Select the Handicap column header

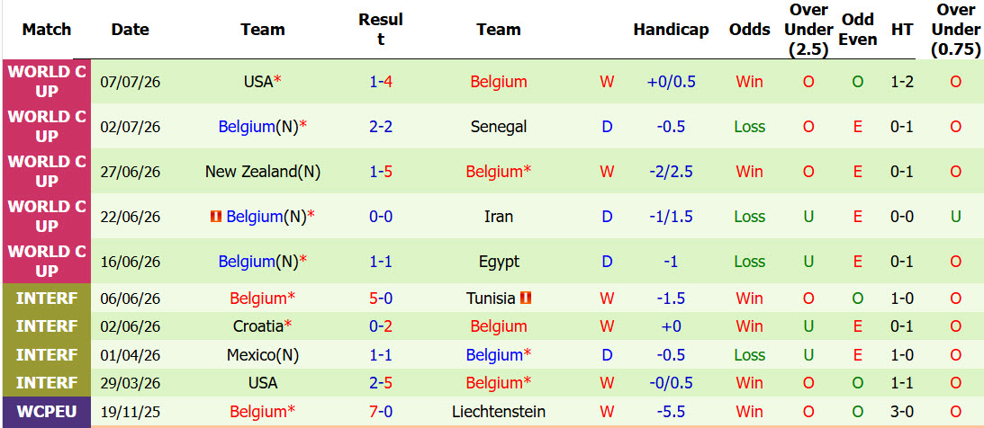click(671, 30)
